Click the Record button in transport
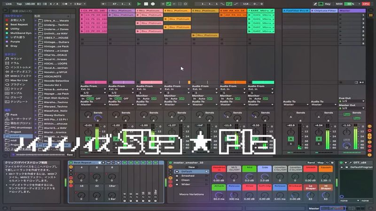 pos(153,4)
